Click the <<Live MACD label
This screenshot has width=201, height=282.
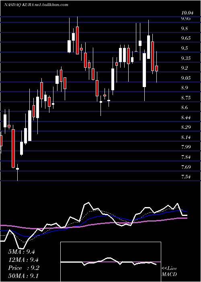click(x=169, y=271)
